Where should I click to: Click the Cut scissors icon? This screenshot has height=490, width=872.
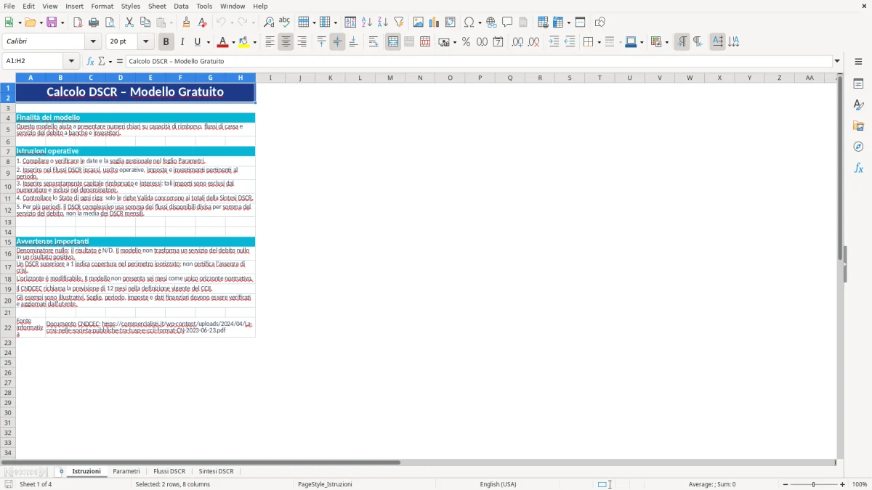(x=129, y=23)
